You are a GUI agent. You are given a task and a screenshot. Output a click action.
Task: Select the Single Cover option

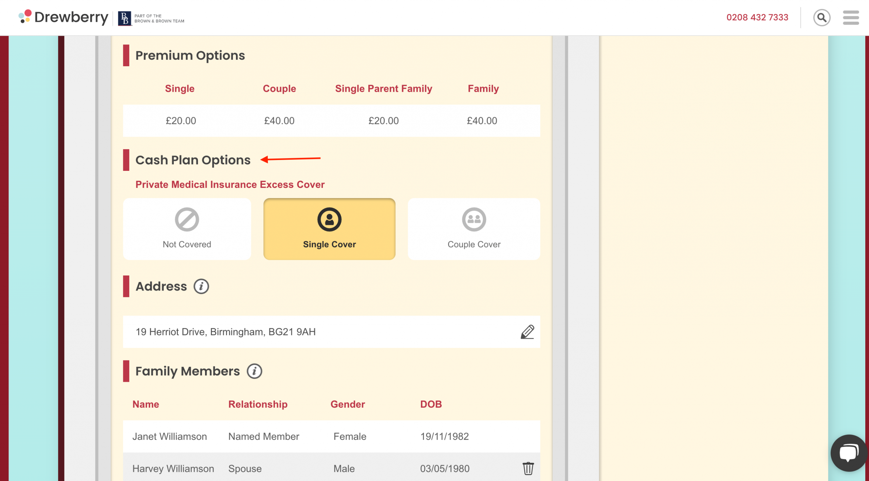[x=329, y=229]
